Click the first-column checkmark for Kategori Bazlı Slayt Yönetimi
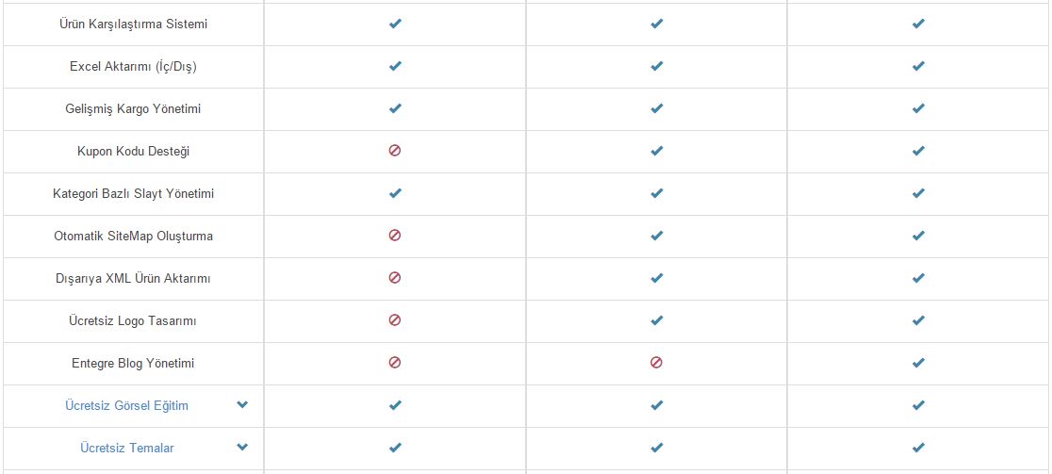 pos(395,193)
